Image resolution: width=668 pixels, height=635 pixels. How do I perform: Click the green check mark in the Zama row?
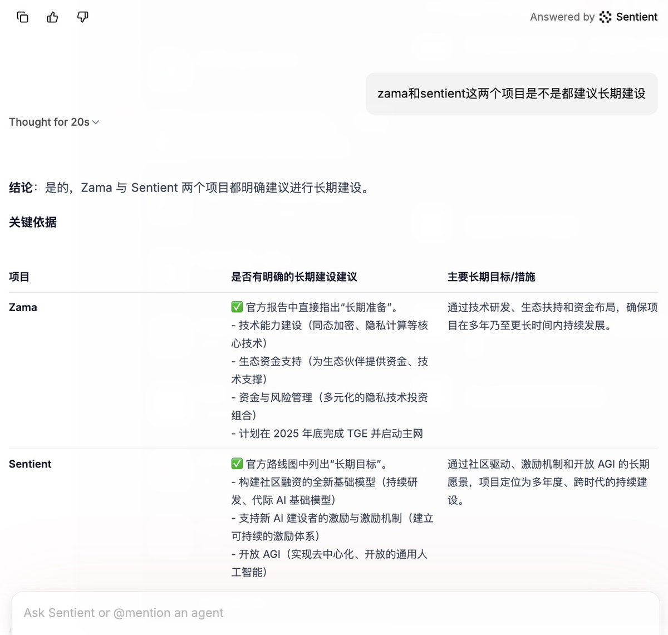(x=237, y=307)
